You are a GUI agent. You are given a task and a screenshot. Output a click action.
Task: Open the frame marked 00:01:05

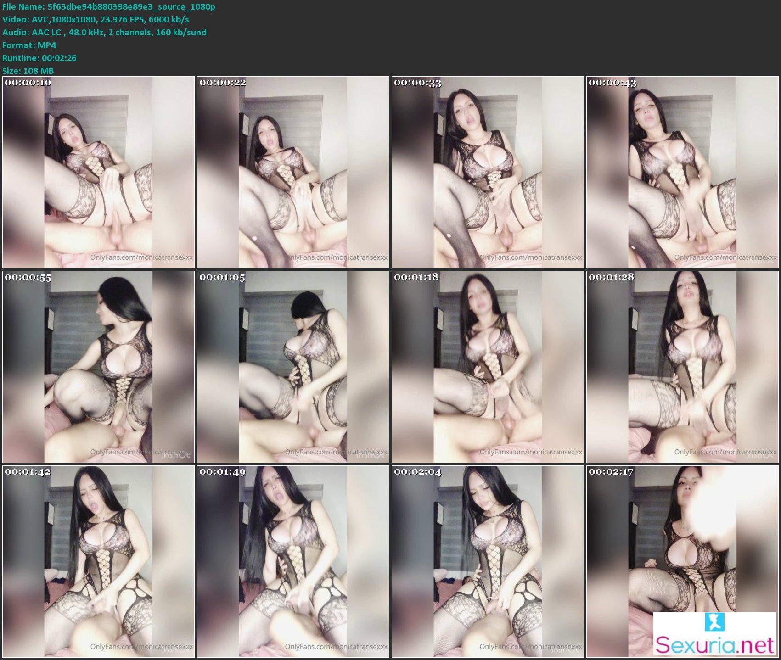[293, 367]
